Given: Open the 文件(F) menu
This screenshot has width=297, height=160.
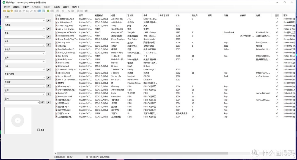Looking at the screenshot, I should click(7, 7).
